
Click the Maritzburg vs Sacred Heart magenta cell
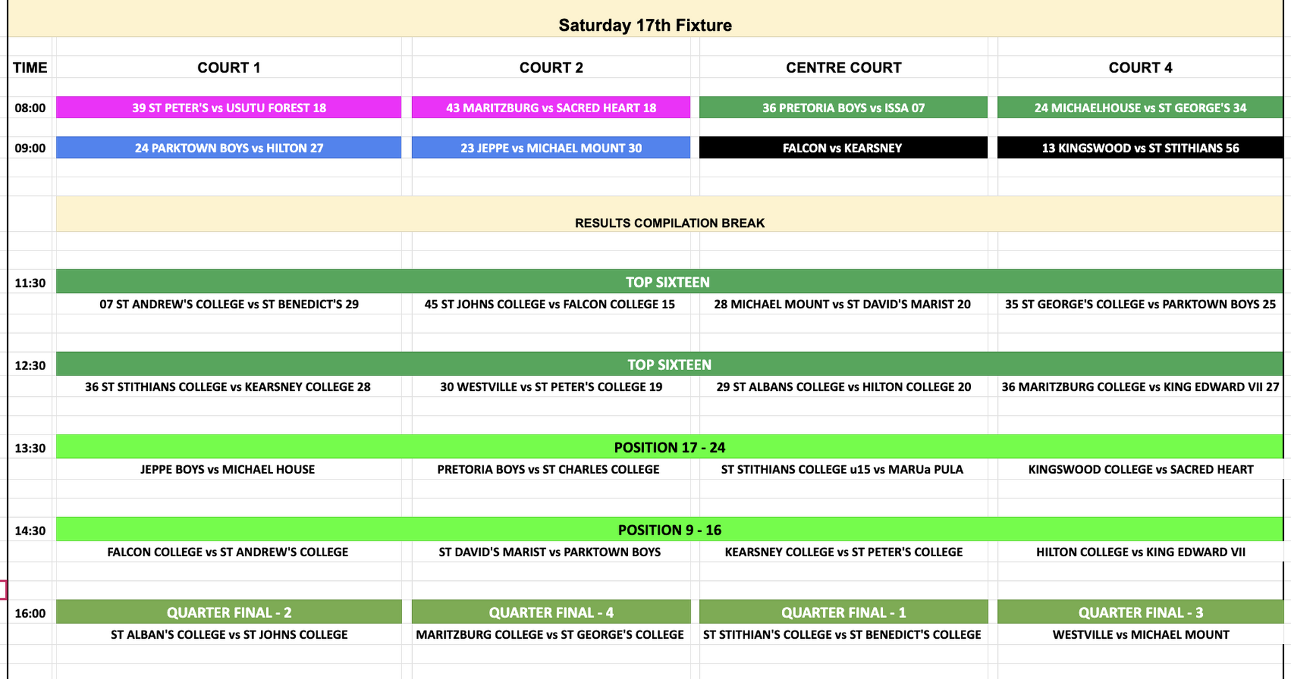coord(551,108)
